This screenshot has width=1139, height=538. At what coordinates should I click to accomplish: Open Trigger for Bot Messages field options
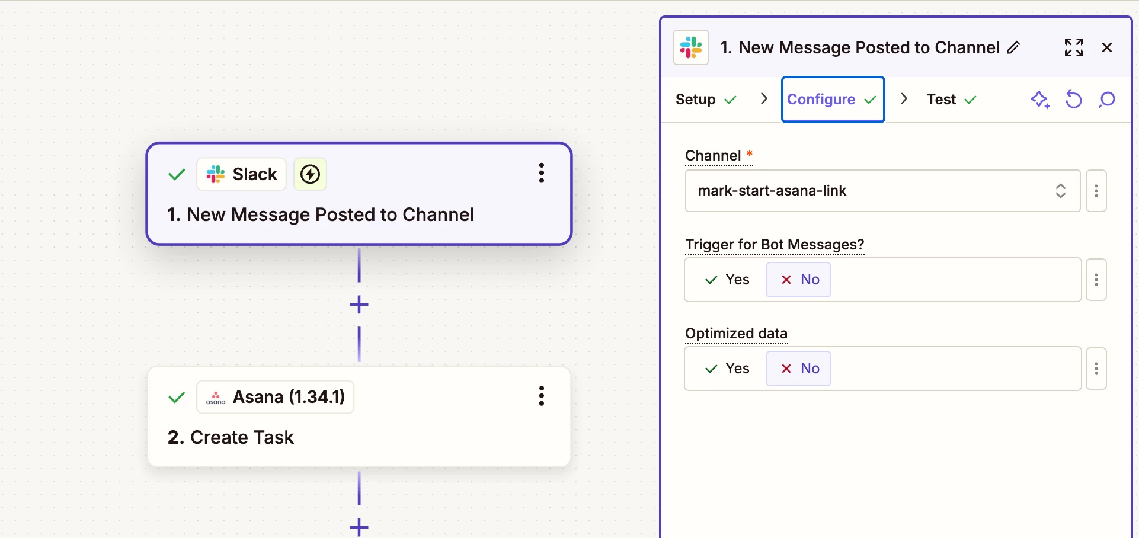[1096, 280]
